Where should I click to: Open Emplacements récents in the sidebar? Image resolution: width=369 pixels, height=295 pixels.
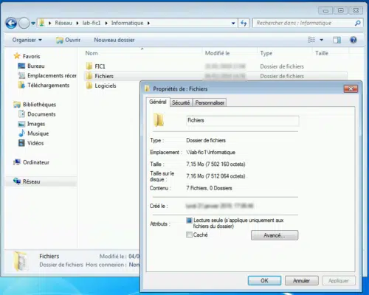click(x=52, y=75)
